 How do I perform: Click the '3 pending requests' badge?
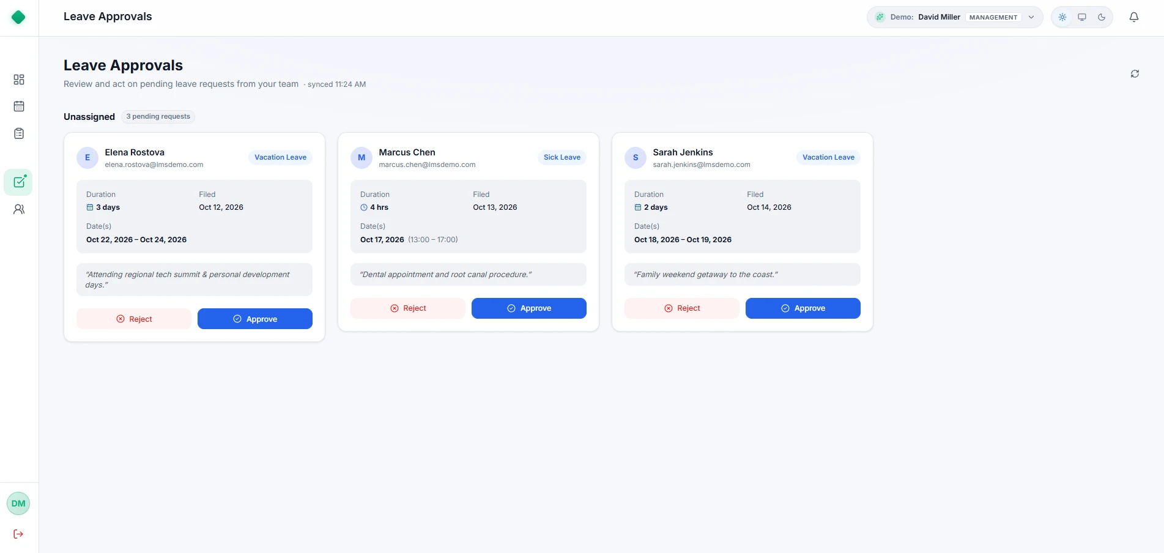[x=158, y=116]
